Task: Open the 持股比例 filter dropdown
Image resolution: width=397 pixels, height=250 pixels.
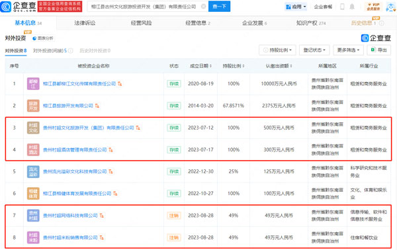Action: (277, 50)
